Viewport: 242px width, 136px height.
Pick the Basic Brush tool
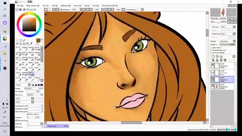click(x=37, y=59)
